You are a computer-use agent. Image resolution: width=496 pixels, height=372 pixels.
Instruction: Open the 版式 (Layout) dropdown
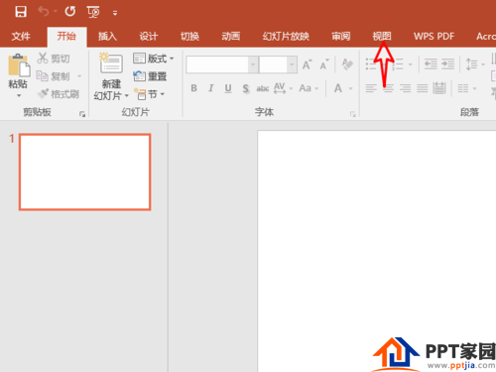coord(154,59)
